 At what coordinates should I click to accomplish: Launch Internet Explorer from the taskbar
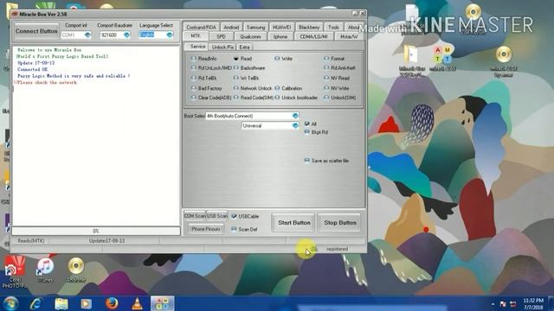click(x=35, y=303)
